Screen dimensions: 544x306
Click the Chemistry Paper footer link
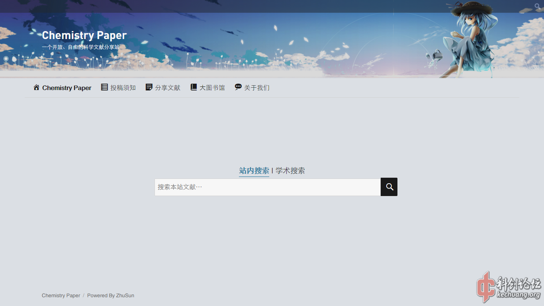tap(61, 296)
